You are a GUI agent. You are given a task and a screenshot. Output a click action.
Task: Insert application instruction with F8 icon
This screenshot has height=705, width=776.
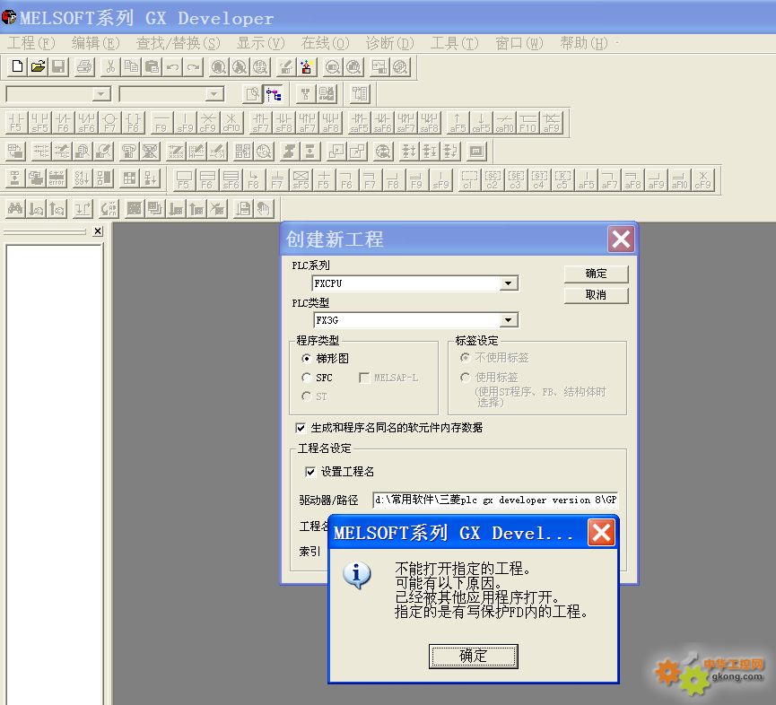tap(134, 122)
